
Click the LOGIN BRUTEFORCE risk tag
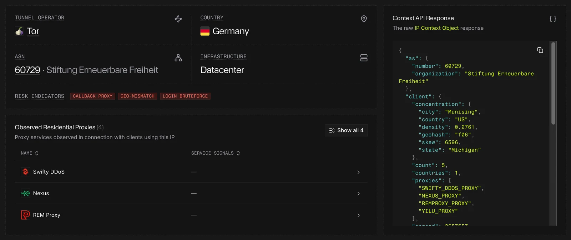point(185,96)
